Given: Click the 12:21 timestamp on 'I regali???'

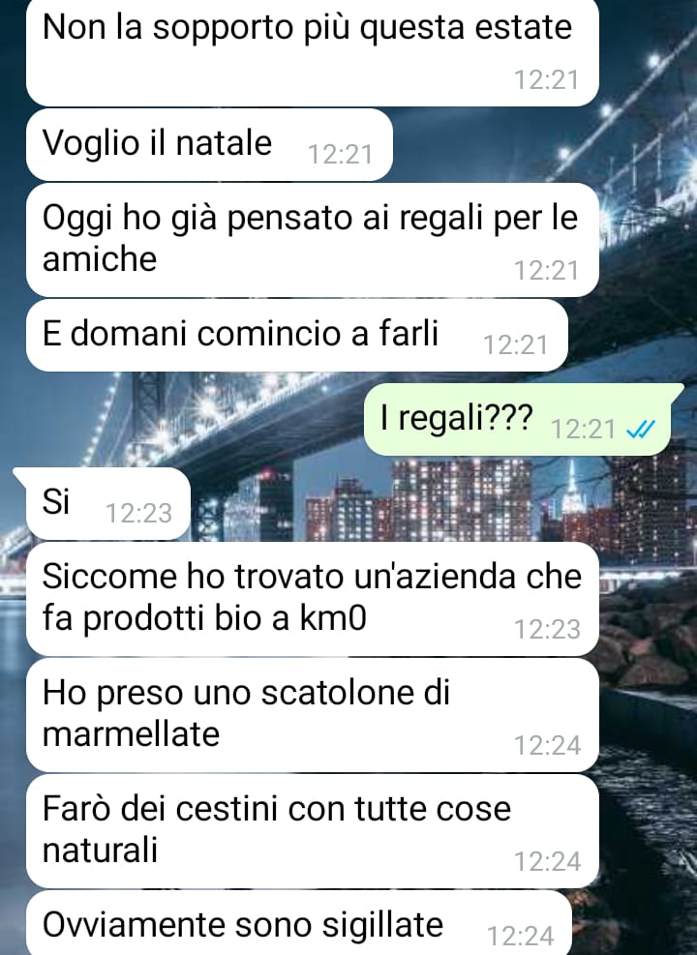Looking at the screenshot, I should pyautogui.click(x=583, y=430).
